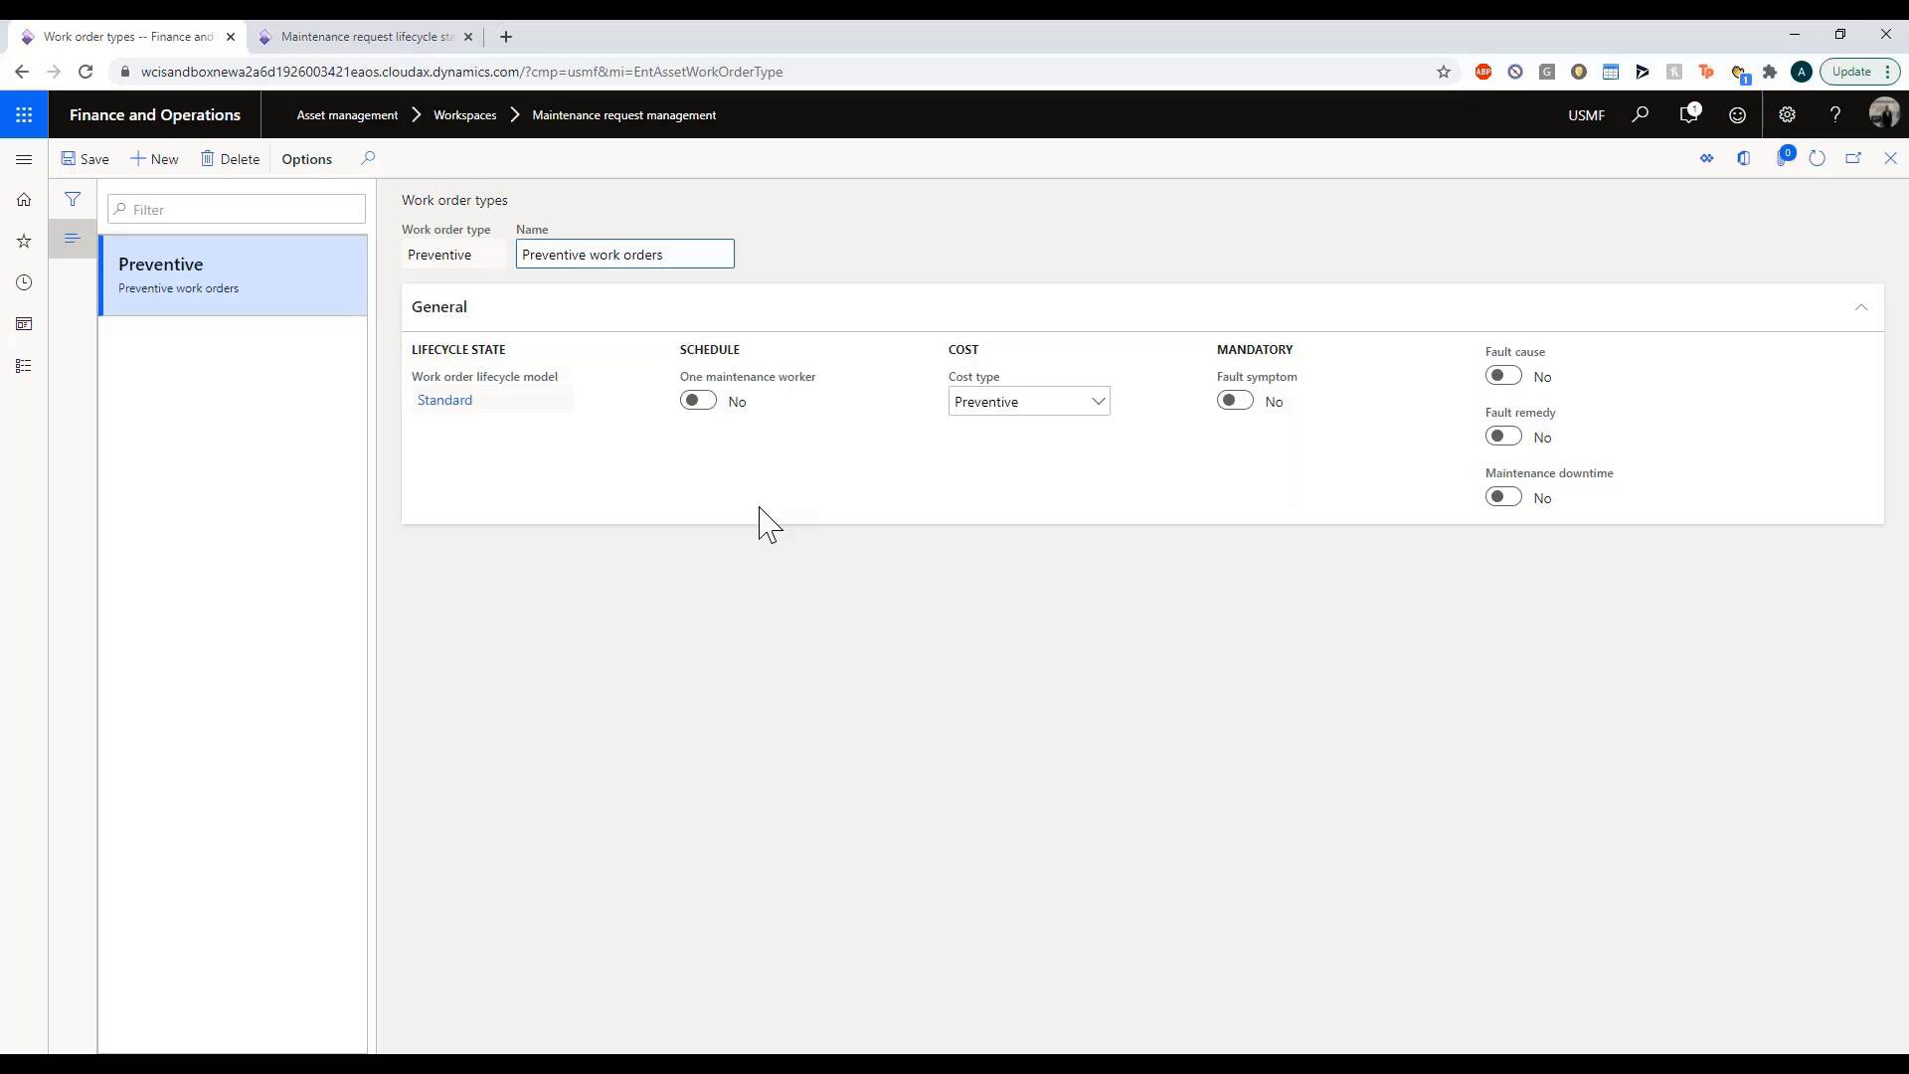The height and width of the screenshot is (1074, 1909).
Task: Open the Cost type dropdown
Action: pos(1099,401)
